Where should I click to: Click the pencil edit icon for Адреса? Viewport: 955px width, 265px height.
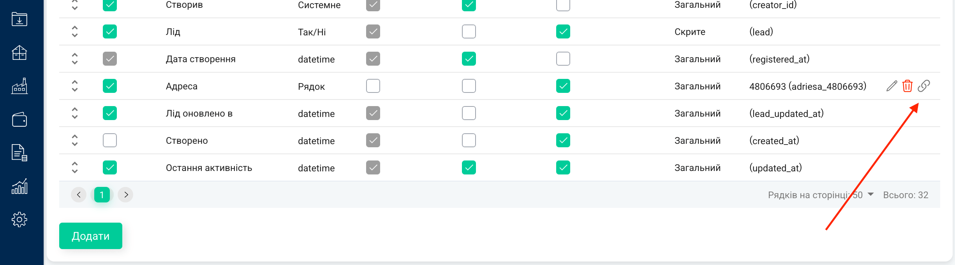[x=892, y=86]
